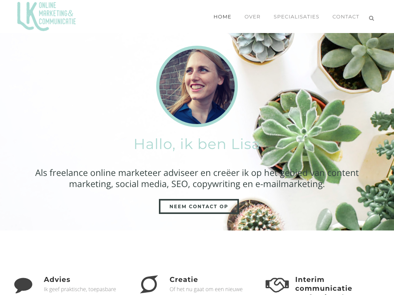Click the Neem Contact Op button
394x295 pixels.
coord(199,206)
